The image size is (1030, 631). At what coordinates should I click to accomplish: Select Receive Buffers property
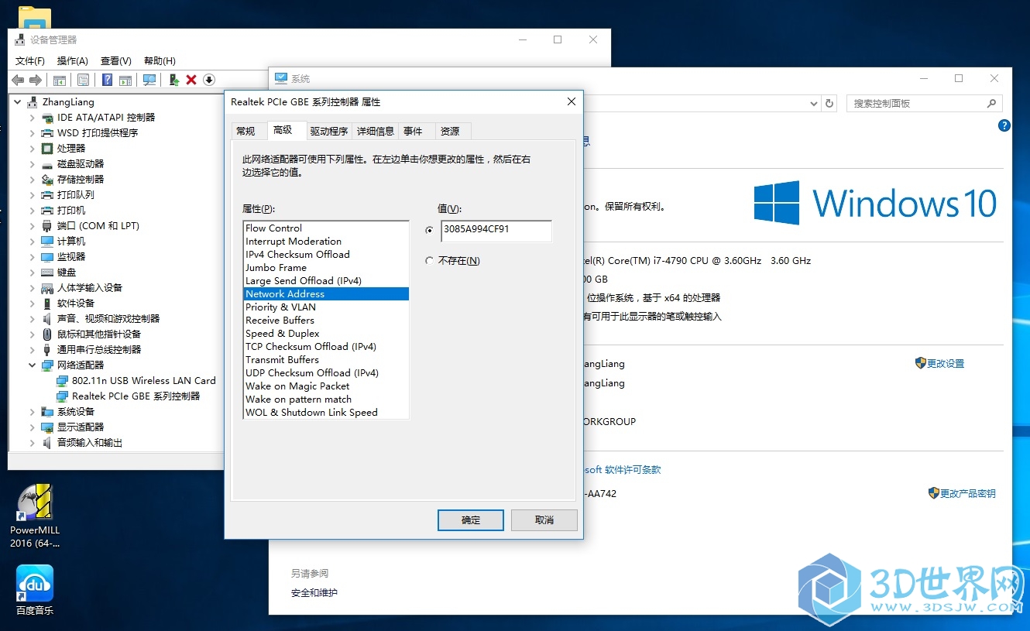[x=326, y=320]
